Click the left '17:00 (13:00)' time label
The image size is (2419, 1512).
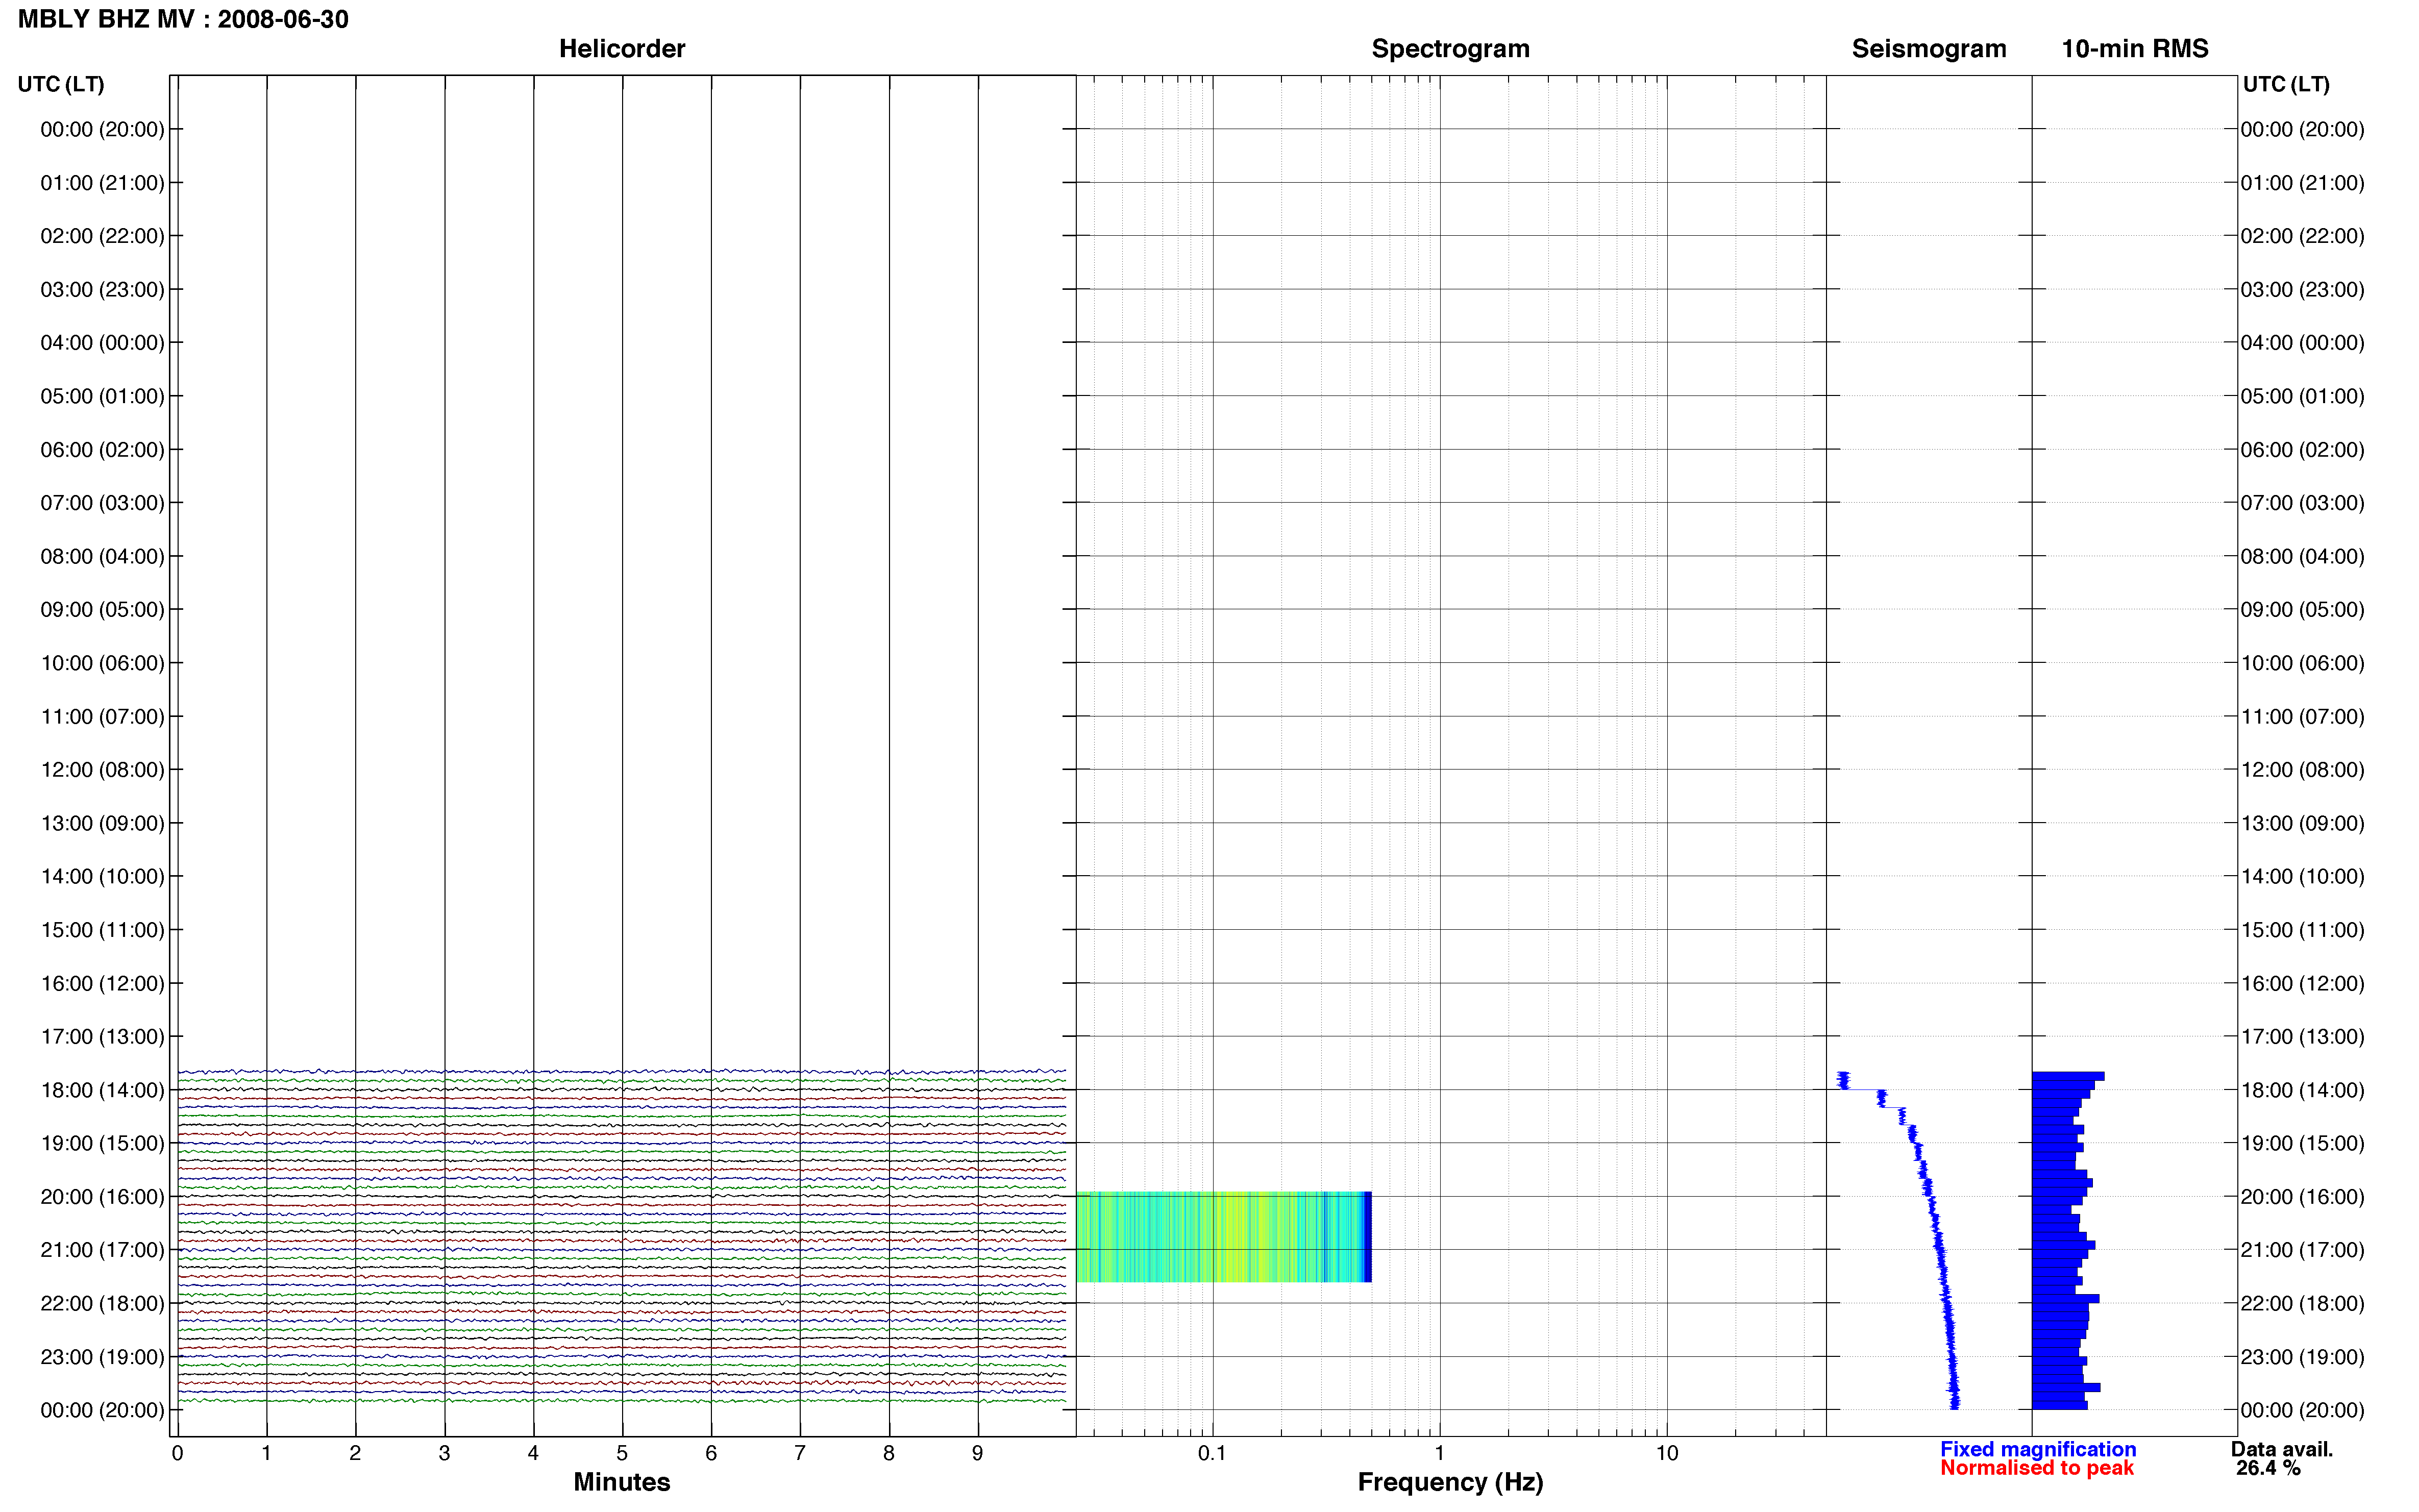click(102, 1037)
